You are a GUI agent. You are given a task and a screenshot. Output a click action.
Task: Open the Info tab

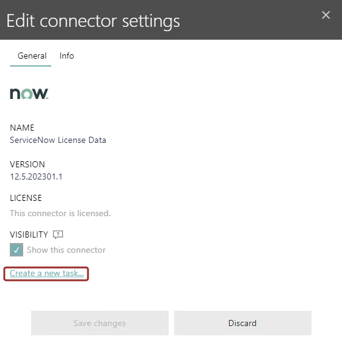[67, 56]
